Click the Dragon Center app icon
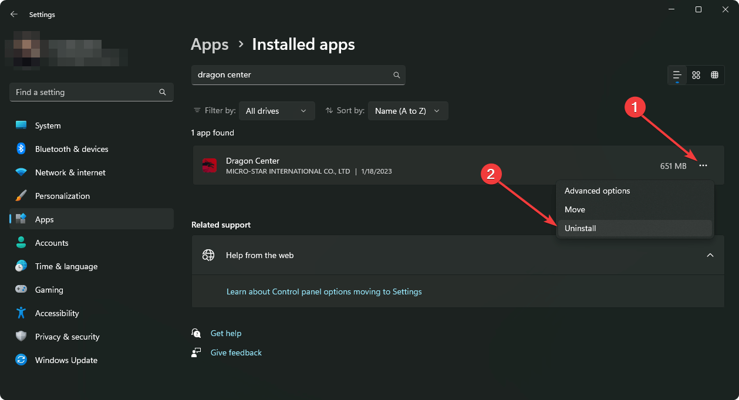Image resolution: width=739 pixels, height=400 pixels. point(210,165)
